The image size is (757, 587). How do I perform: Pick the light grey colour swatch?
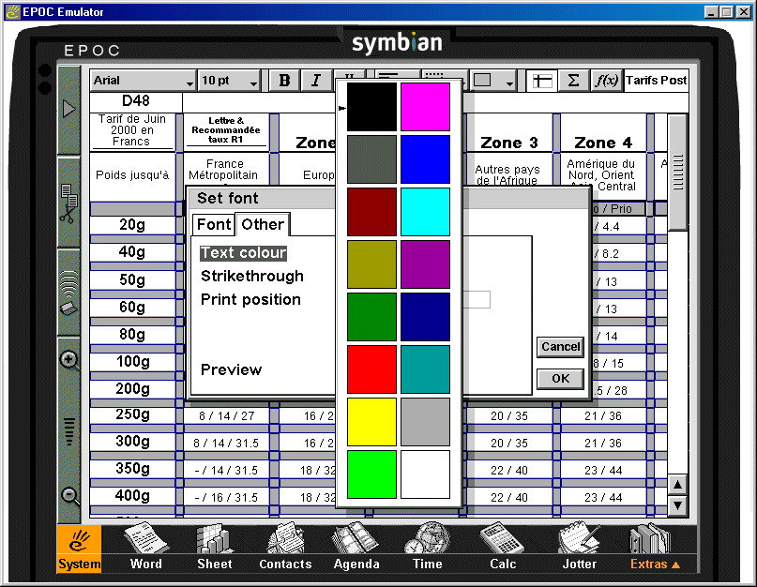coord(425,422)
